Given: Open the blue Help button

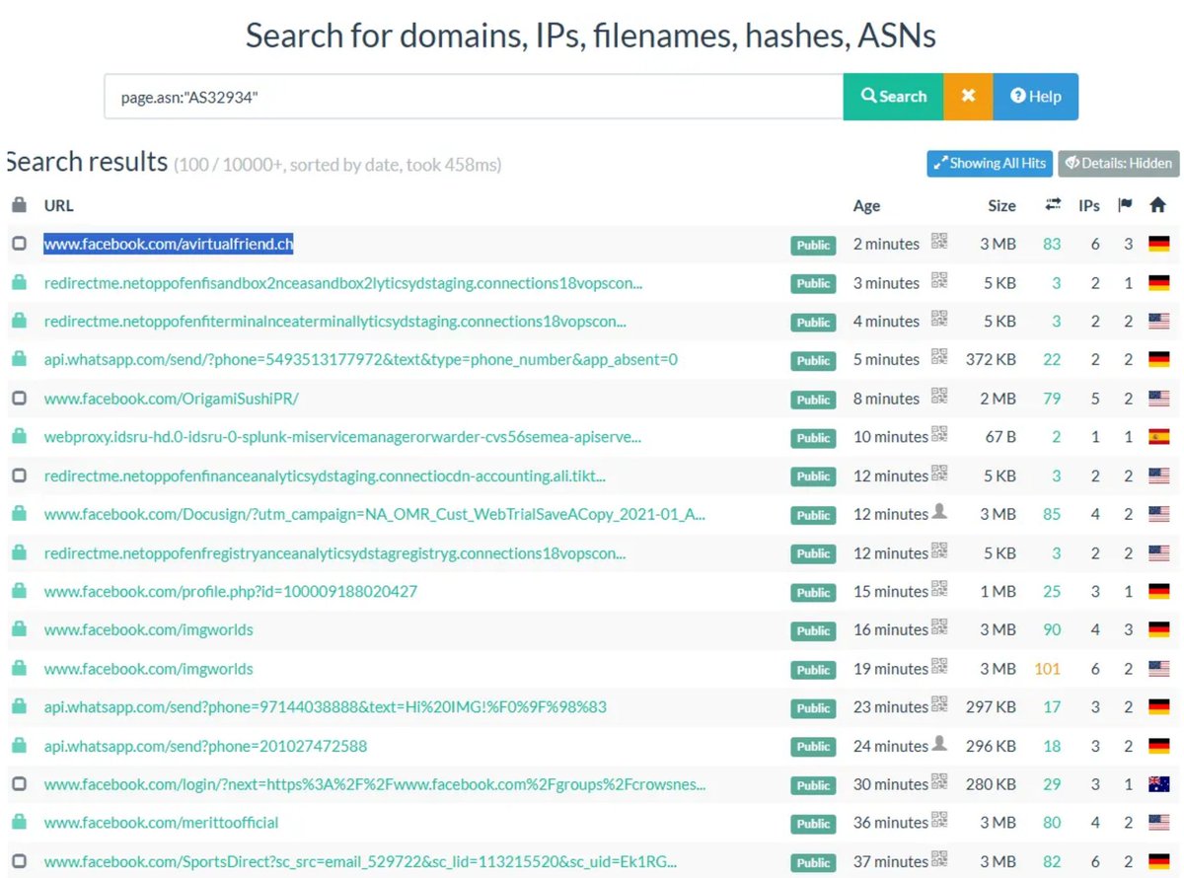Looking at the screenshot, I should [1035, 96].
